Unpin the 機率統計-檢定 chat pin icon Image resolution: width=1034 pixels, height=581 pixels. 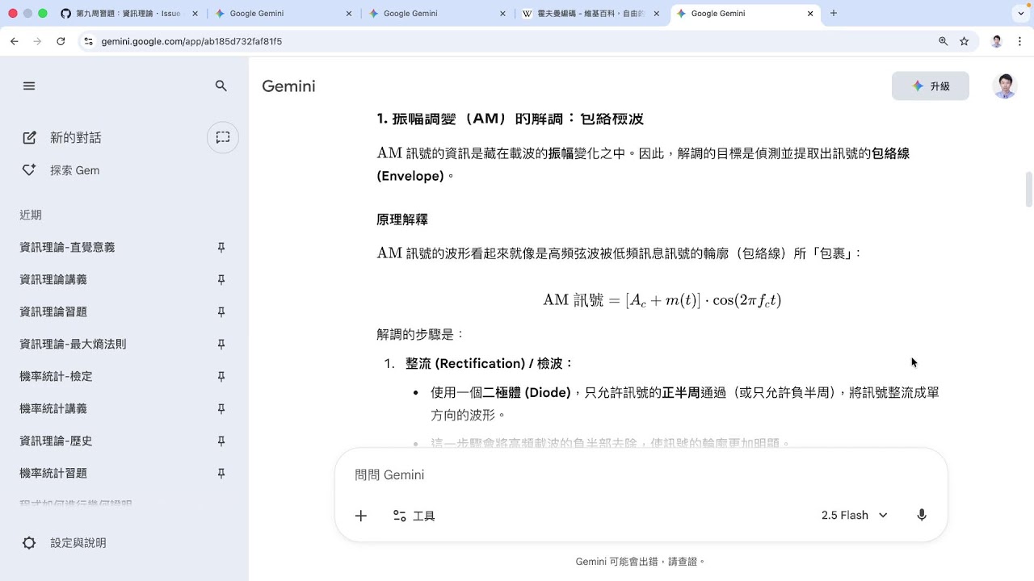pos(221,377)
